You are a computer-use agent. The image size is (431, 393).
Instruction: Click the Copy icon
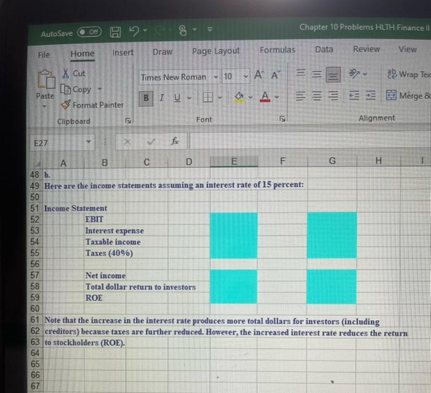(x=65, y=89)
